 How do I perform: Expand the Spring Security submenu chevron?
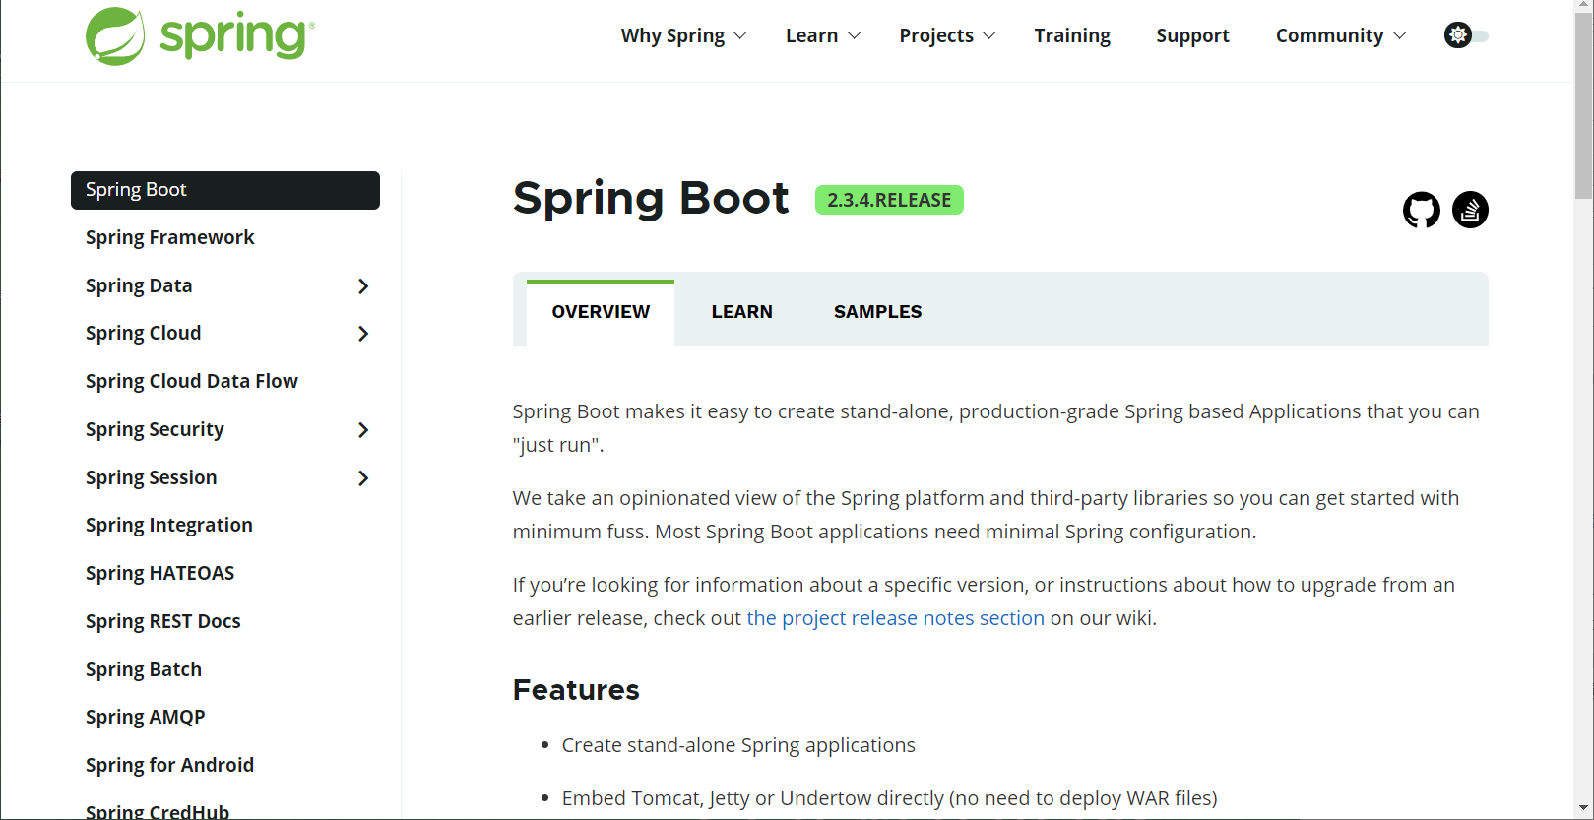pos(363,430)
